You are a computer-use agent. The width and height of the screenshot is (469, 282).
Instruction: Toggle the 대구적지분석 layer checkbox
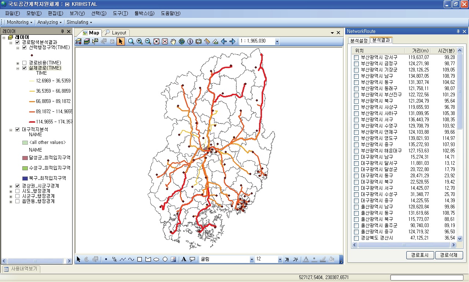pyautogui.click(x=17, y=130)
